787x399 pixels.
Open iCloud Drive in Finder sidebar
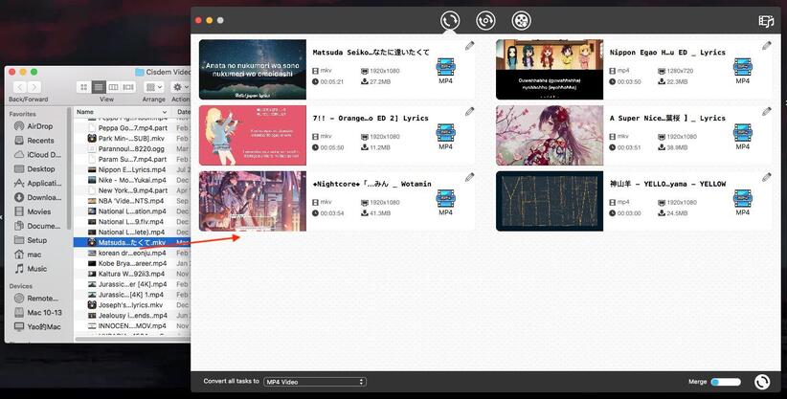(x=39, y=155)
